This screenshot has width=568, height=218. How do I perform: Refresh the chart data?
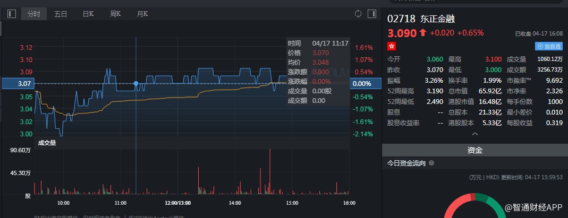pos(358,14)
